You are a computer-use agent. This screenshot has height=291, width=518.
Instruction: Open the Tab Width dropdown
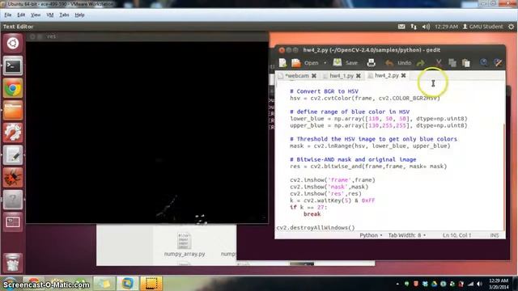tap(406, 235)
